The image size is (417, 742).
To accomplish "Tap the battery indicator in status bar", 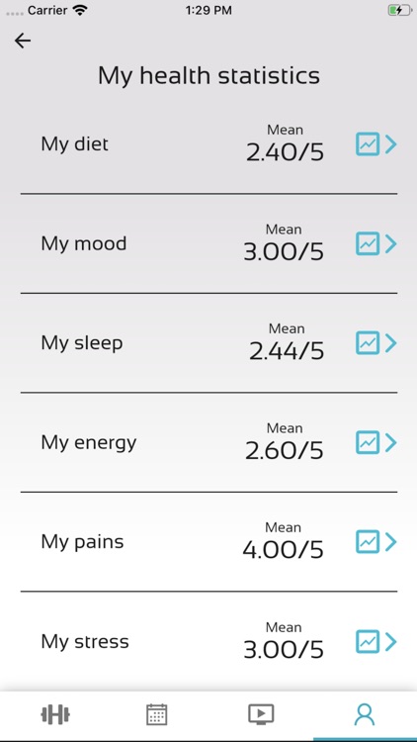I will 399,11.
